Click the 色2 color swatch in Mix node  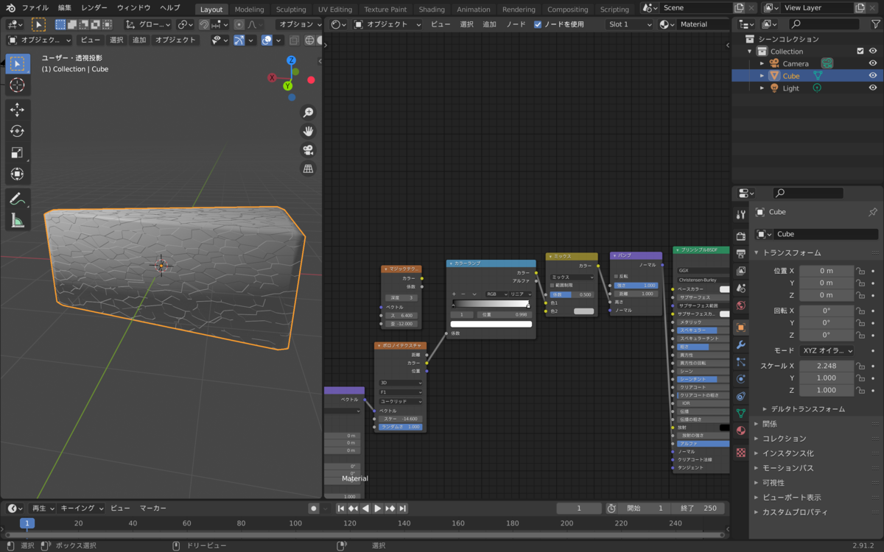coord(583,311)
